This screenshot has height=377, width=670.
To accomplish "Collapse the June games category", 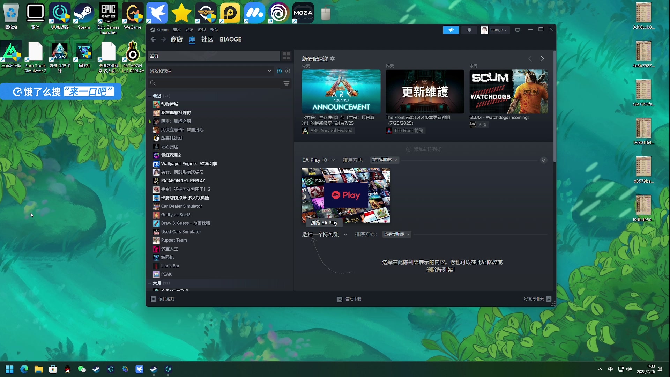I will (x=150, y=283).
